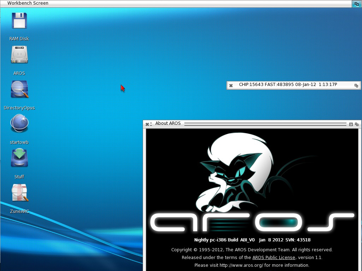Viewport: 362px width, 271px height.
Task: Launch DirectoryOpus from the desktop
Action: (19, 90)
